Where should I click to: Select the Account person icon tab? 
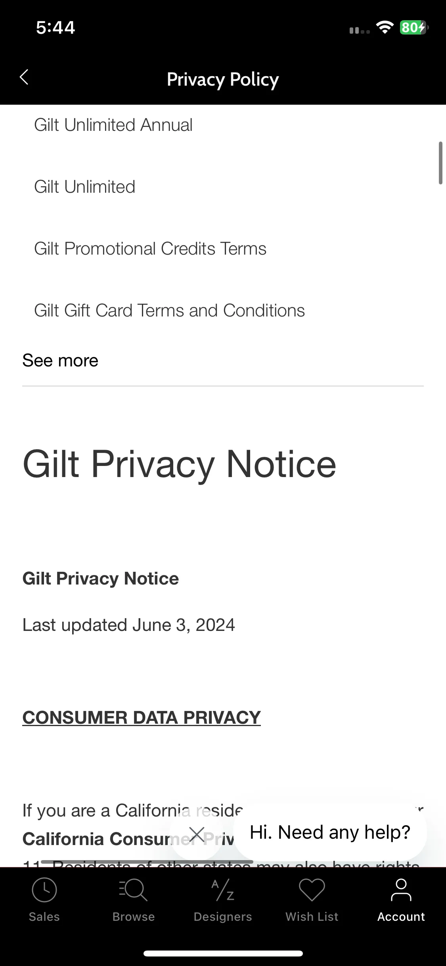(x=401, y=900)
